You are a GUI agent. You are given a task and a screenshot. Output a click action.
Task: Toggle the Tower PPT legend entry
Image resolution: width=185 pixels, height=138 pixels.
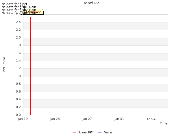tap(83, 132)
